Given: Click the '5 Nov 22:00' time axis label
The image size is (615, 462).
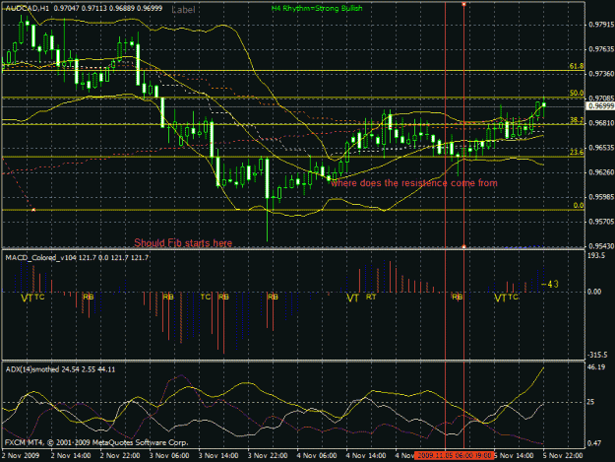Looking at the screenshot, I should [x=563, y=455].
